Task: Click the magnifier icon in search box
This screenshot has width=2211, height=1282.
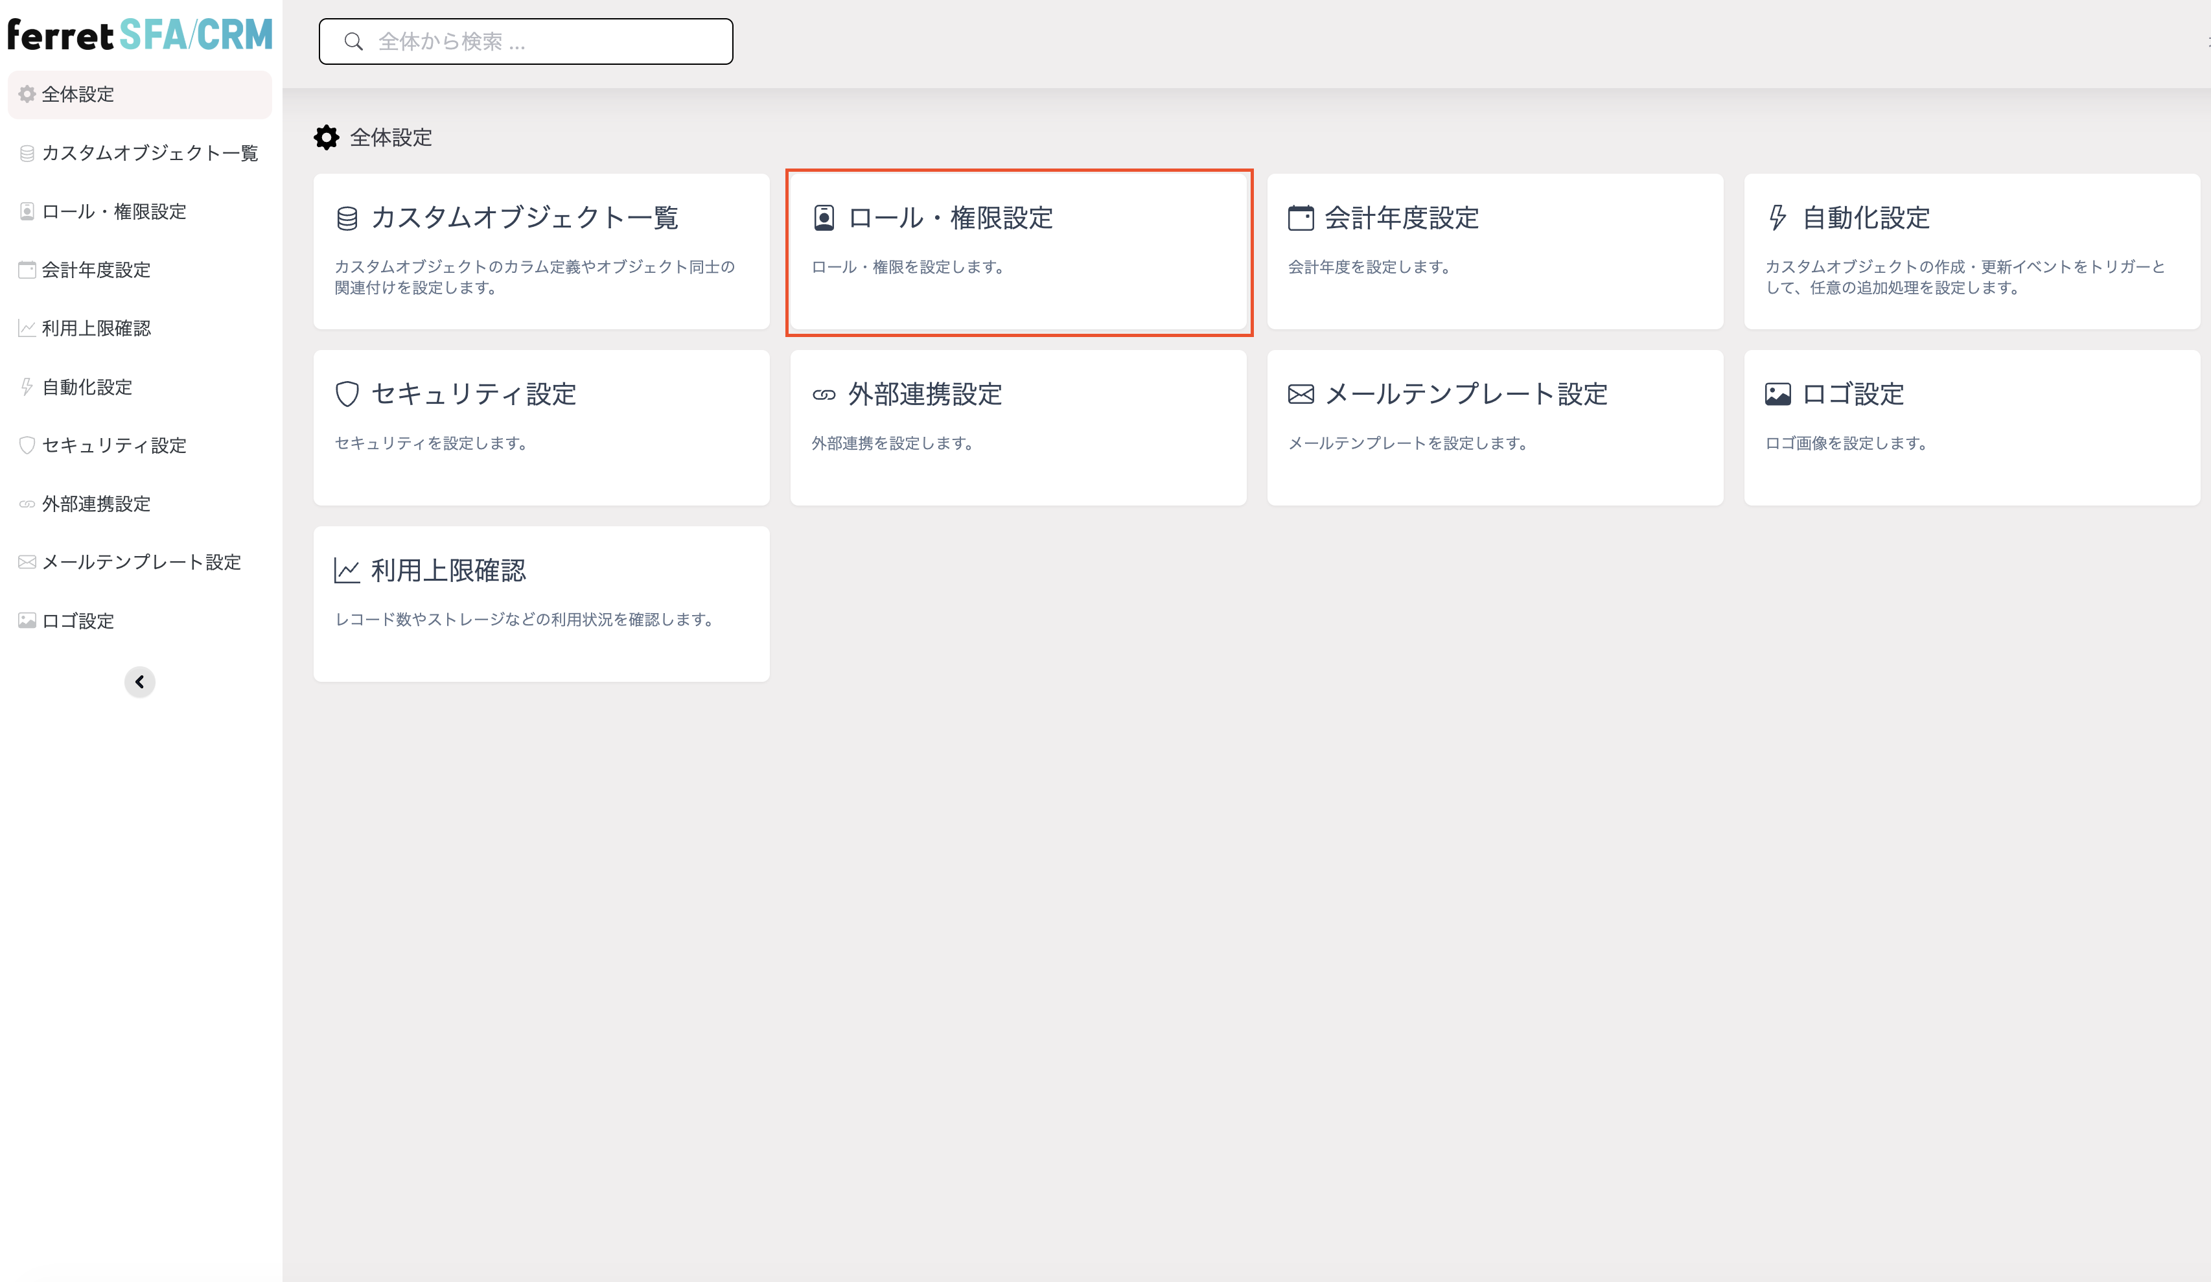Action: pyautogui.click(x=354, y=41)
